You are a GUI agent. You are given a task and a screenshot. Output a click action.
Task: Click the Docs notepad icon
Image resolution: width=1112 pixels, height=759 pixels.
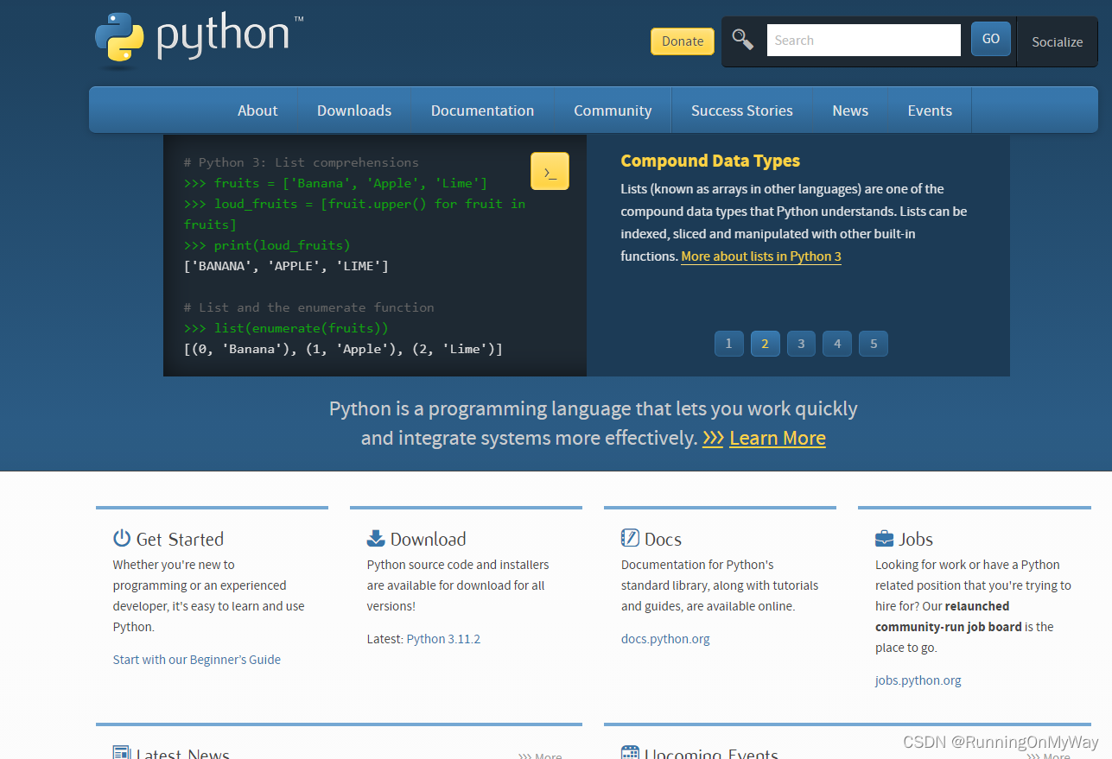[630, 538]
